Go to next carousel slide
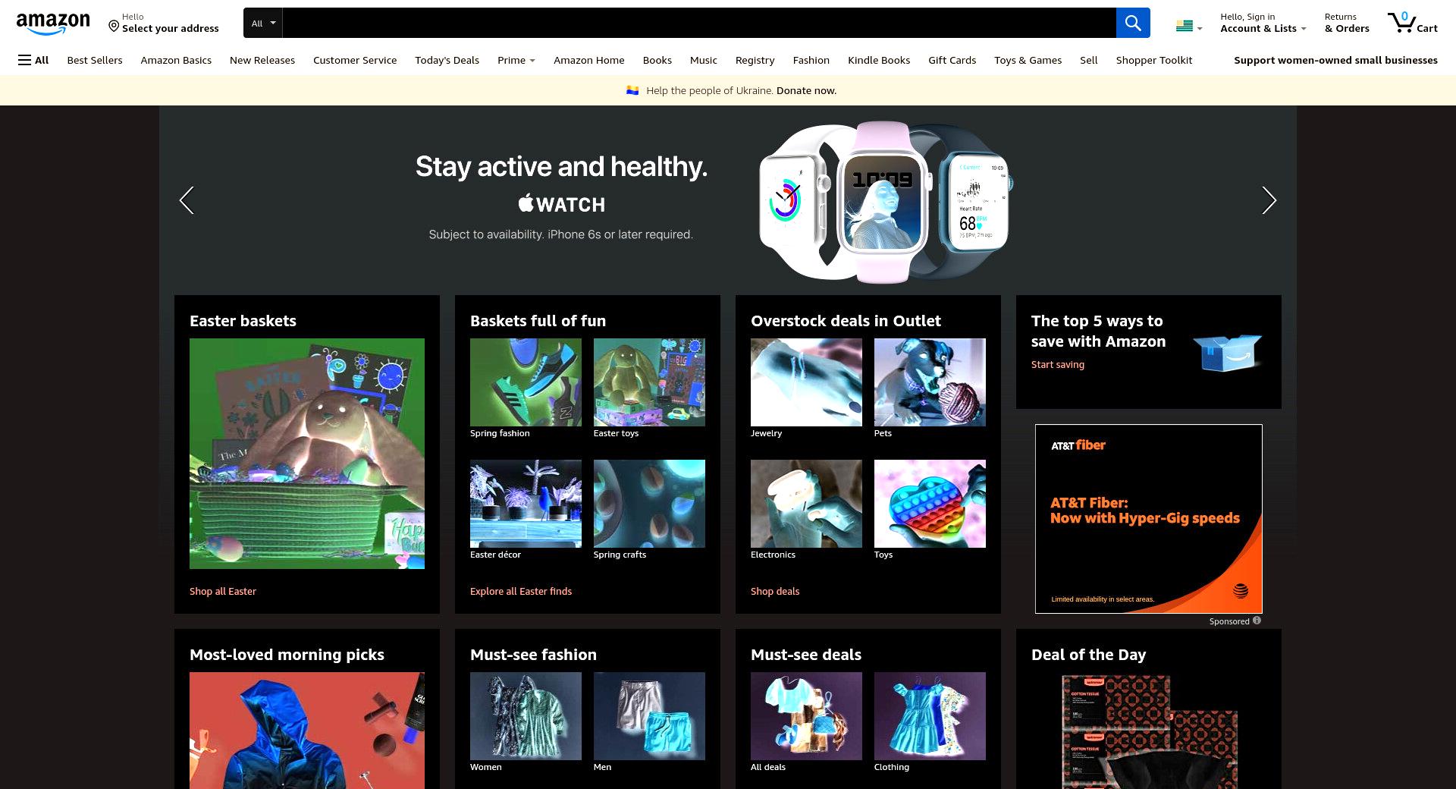This screenshot has width=1456, height=789. coord(1269,200)
